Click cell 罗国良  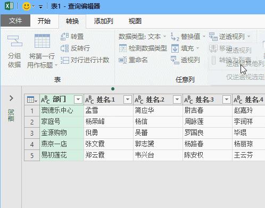(x=208, y=133)
